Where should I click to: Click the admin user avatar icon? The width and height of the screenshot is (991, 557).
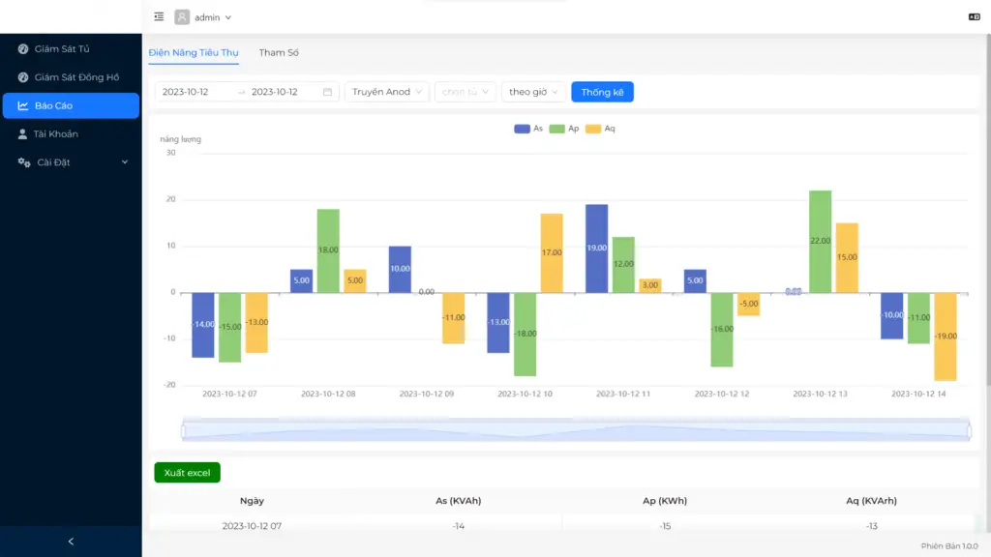pos(182,16)
